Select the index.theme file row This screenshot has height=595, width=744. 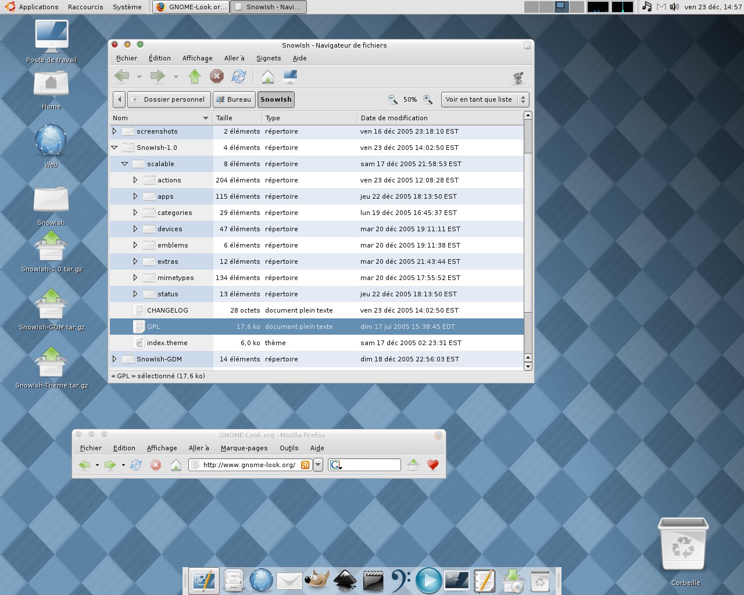coord(317,343)
